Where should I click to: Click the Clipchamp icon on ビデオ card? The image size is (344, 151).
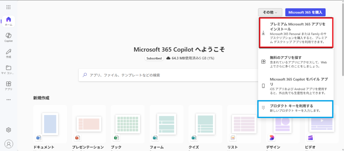[x=310, y=138]
